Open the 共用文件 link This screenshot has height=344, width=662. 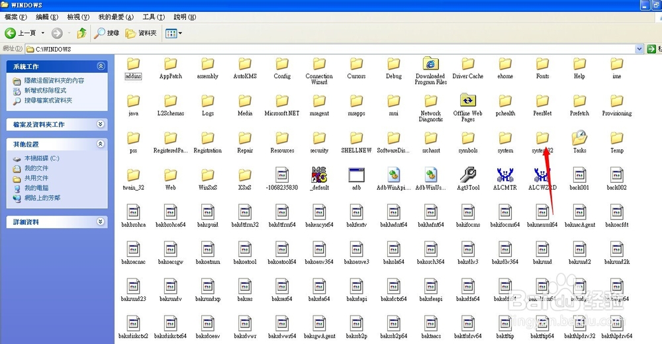click(x=36, y=178)
